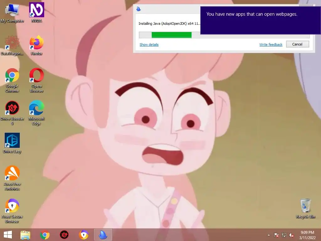
Task: Click the muted volume tray icon
Action: (292, 235)
